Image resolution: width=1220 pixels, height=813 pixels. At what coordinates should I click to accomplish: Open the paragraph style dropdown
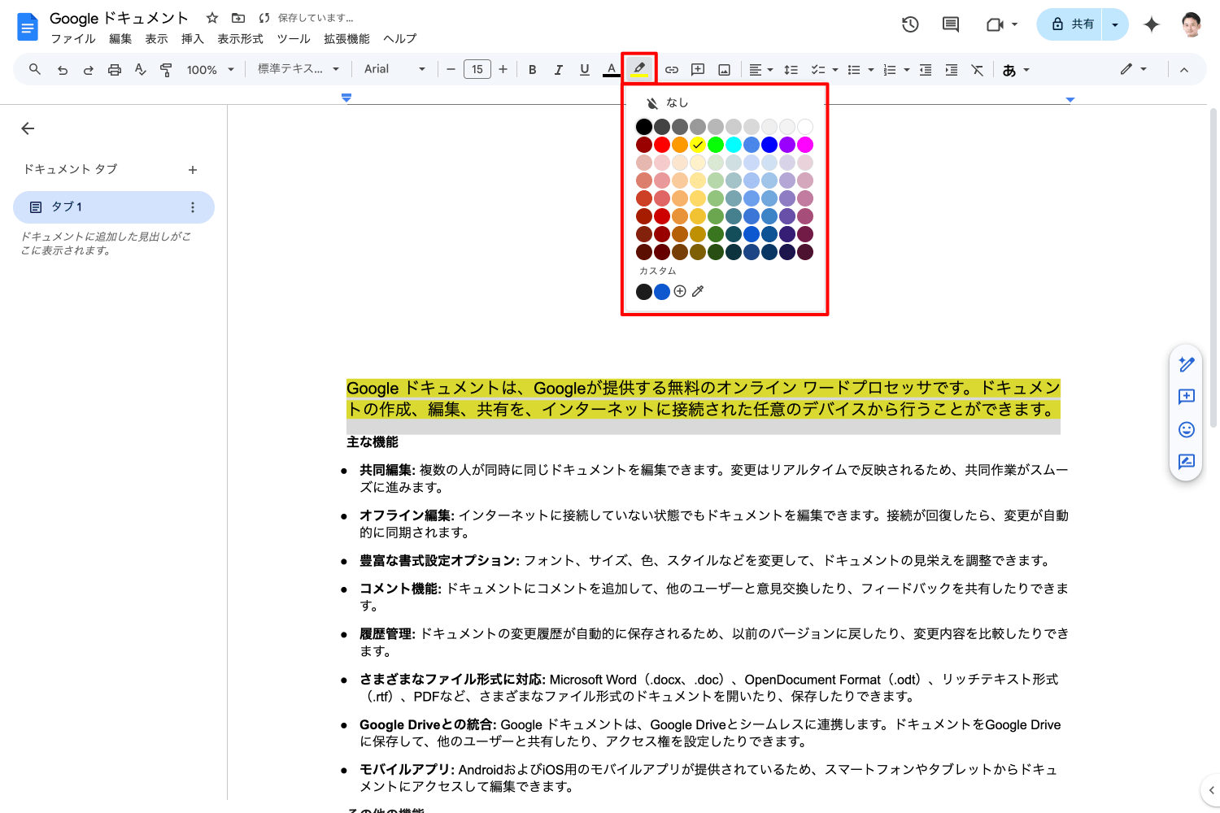(x=298, y=69)
